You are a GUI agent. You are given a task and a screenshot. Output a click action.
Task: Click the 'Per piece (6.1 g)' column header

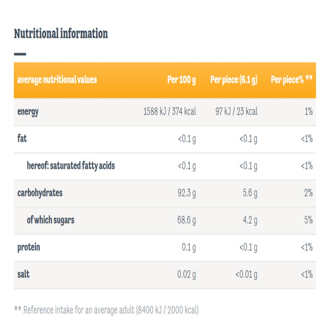234,80
